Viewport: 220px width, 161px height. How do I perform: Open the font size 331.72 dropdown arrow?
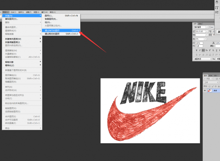[207, 32]
